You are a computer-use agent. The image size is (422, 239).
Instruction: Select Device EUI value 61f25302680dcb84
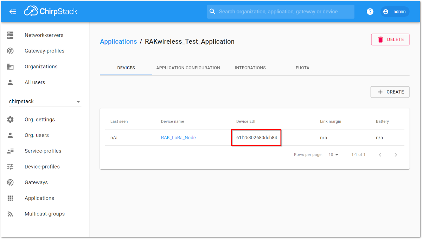click(x=257, y=138)
